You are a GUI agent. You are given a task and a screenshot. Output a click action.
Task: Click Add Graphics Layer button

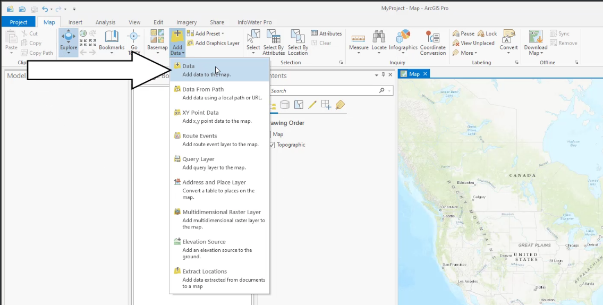coord(213,43)
